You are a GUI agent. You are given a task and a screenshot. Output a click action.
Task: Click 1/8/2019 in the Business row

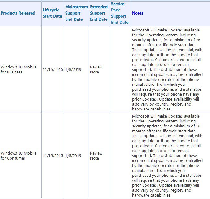tap(73, 69)
